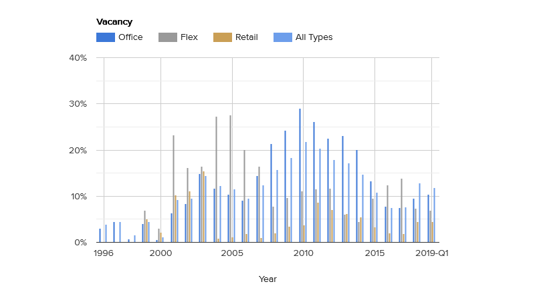Select the tallest Office bar near 2010
535x300 pixels.
pos(300,175)
